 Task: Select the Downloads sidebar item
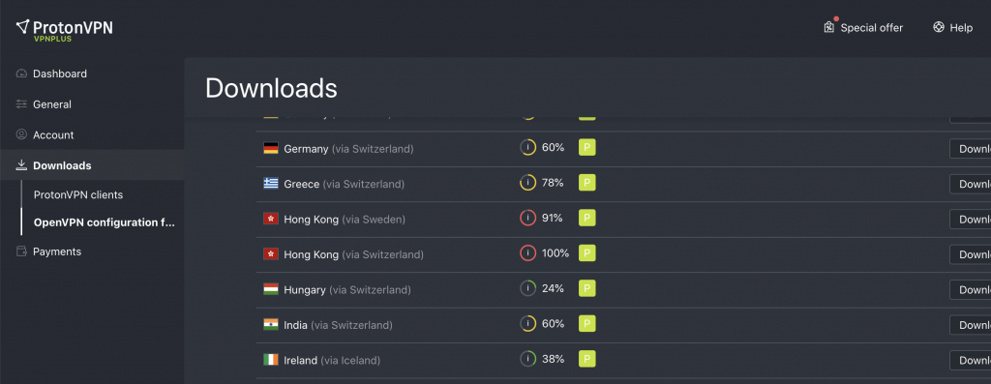[92, 165]
